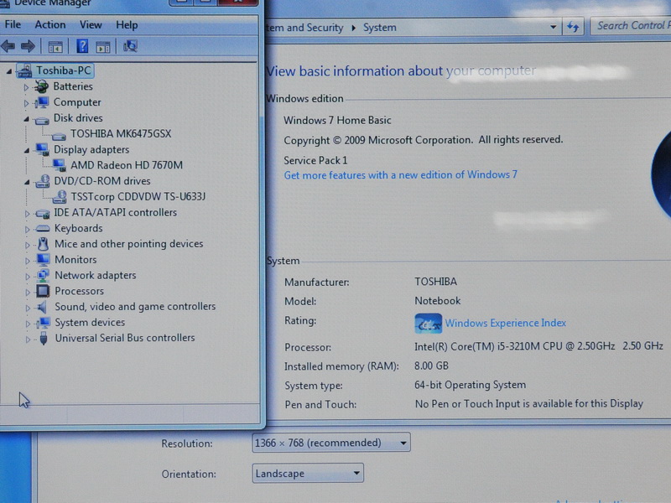Click the Batteries category icon
Image resolution: width=671 pixels, height=503 pixels.
coord(41,86)
